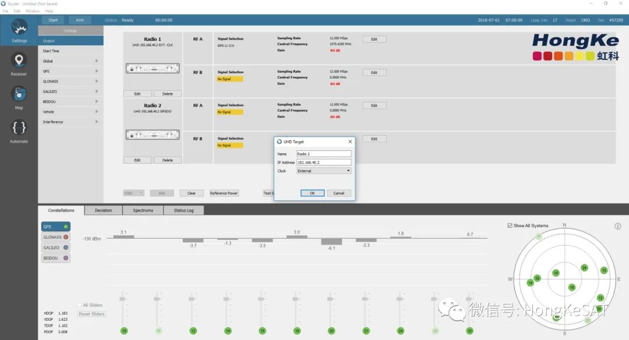Image resolution: width=629 pixels, height=340 pixels.
Task: Select satellite 12 icon below its slider
Action: click(x=193, y=331)
